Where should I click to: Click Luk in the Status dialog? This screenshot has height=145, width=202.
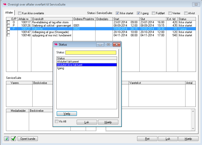(x=87, y=122)
